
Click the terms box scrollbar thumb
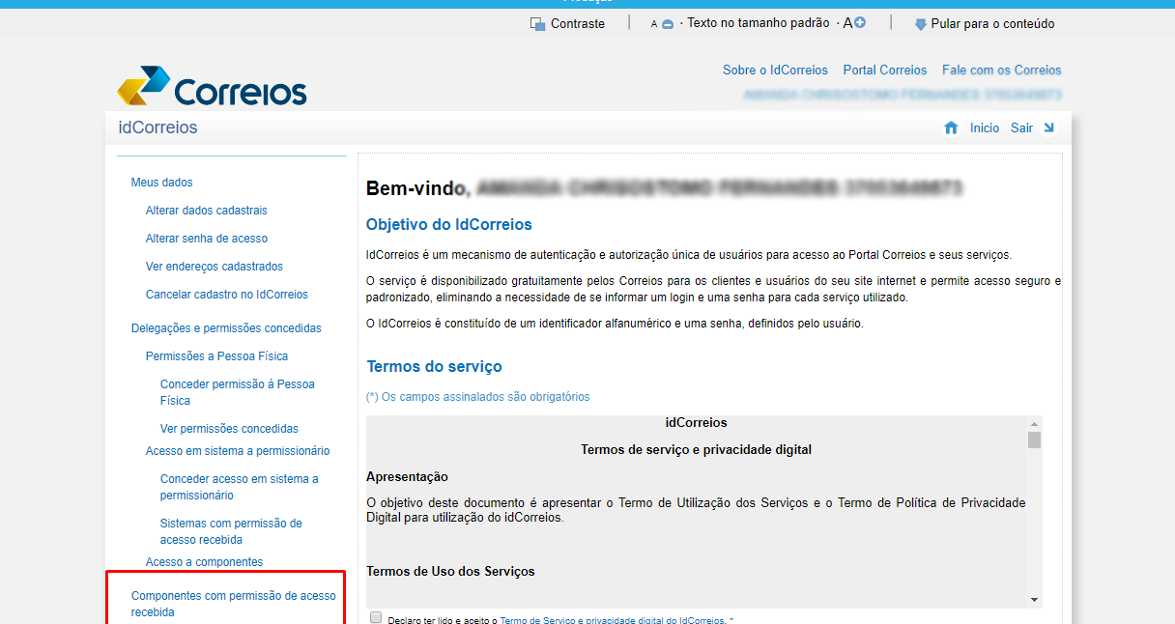tap(1034, 440)
